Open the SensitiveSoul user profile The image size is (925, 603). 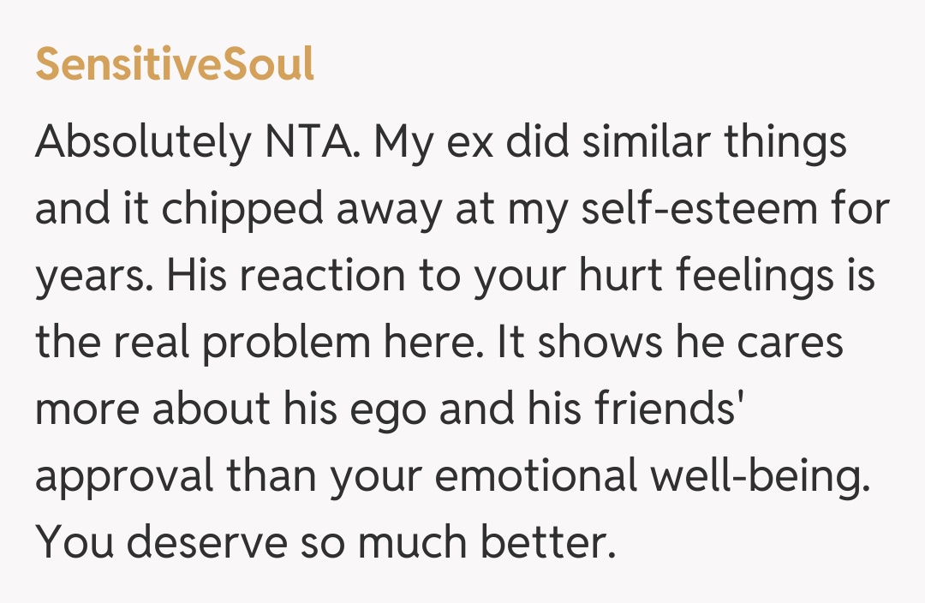(175, 65)
